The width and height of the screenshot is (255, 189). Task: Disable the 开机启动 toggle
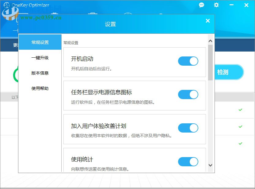188,61
